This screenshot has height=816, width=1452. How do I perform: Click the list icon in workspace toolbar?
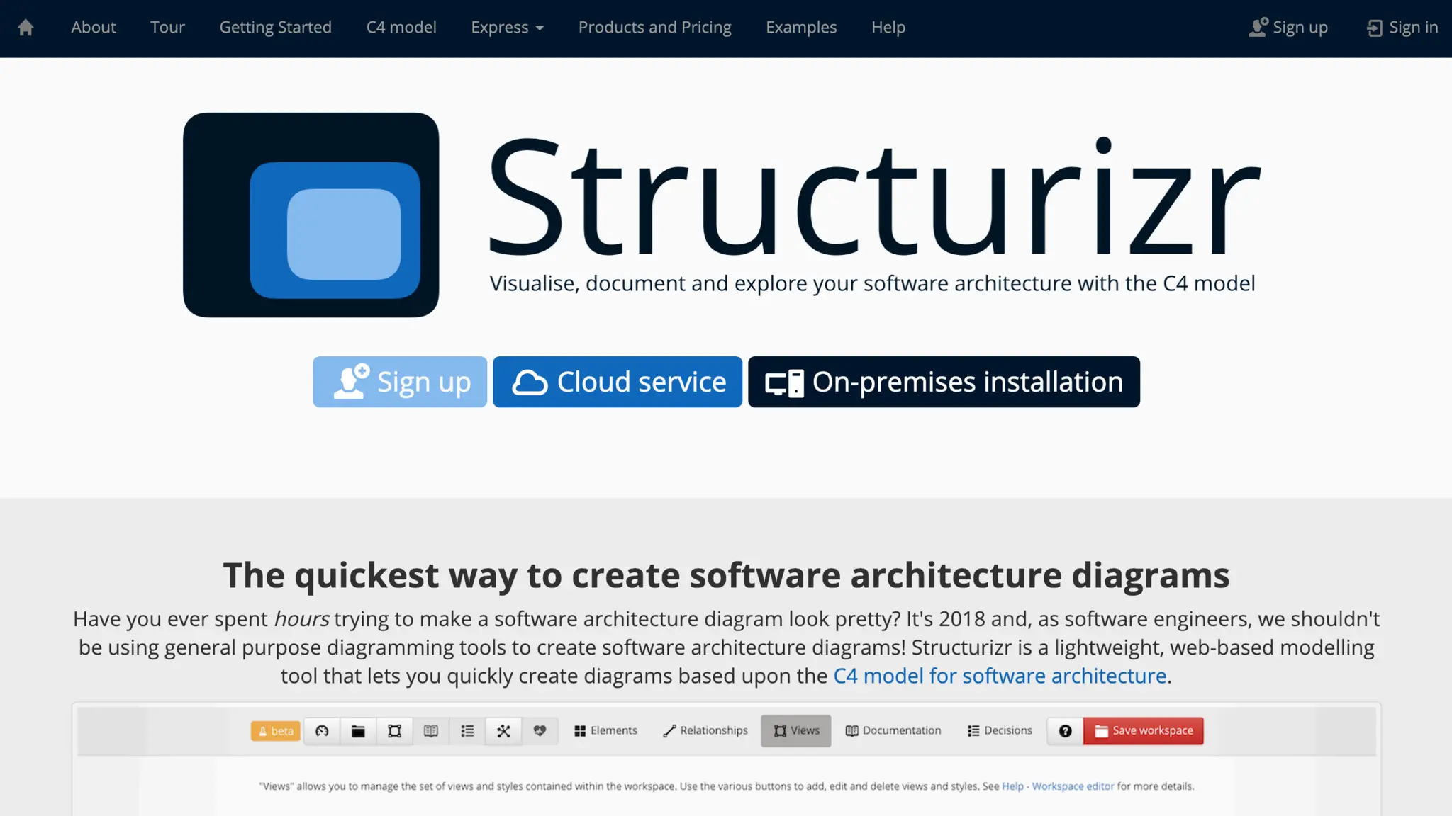tap(467, 731)
